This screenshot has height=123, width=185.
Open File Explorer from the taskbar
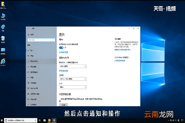(x=44, y=120)
